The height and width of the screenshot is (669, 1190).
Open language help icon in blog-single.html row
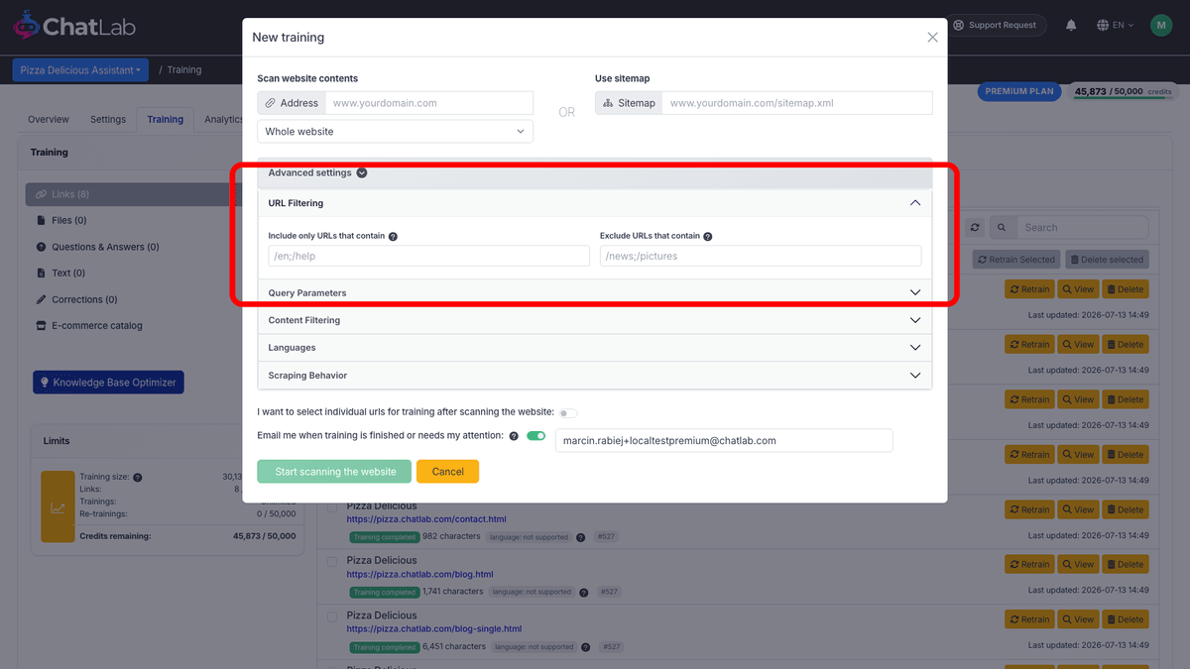pos(586,647)
